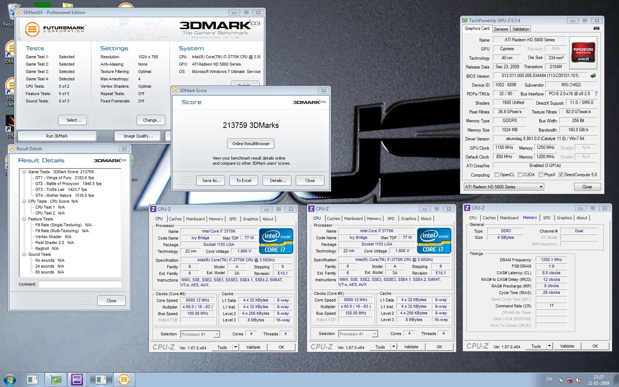
Task: Click the right CPU-Z window title icon
Action: (x=467, y=208)
